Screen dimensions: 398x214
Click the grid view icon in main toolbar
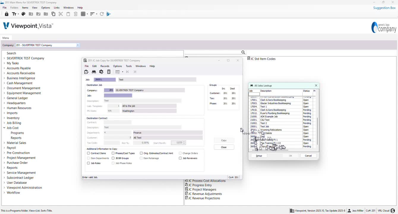tap(83, 14)
